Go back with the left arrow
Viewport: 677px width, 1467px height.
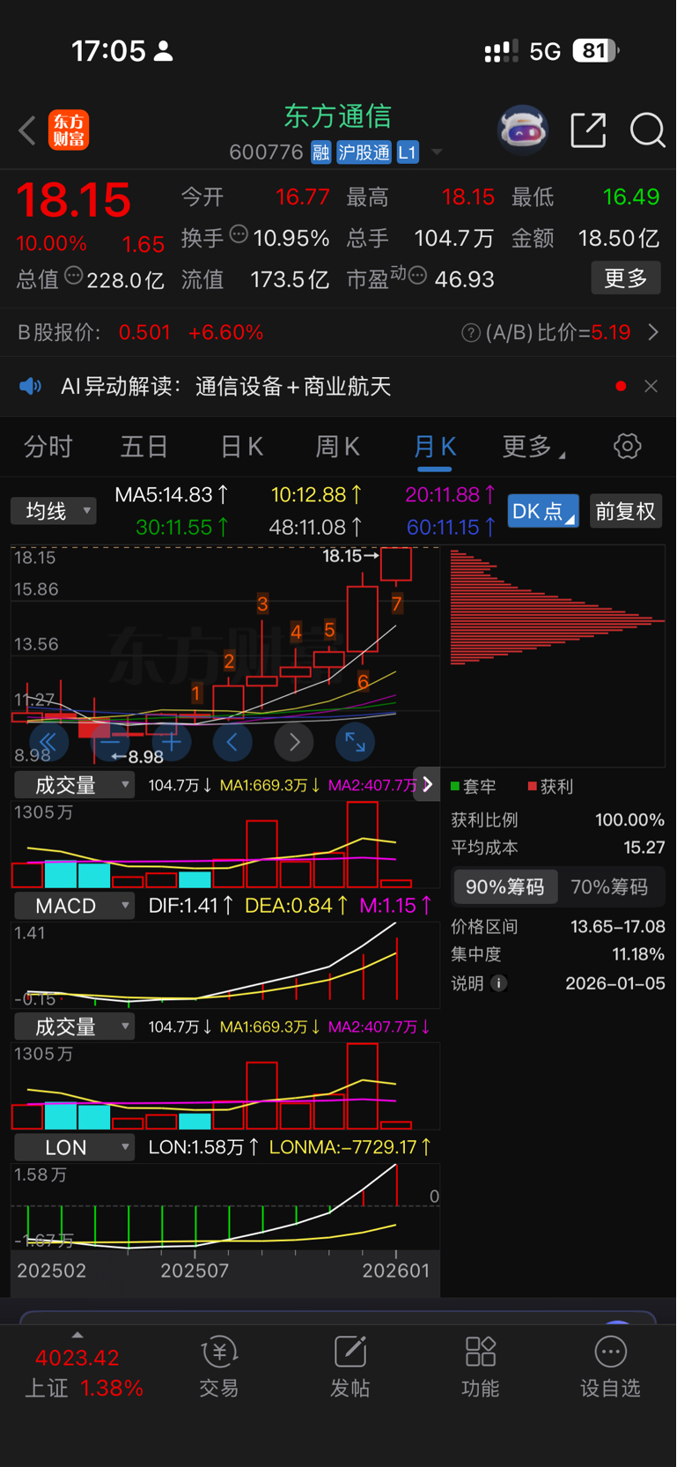tap(27, 130)
